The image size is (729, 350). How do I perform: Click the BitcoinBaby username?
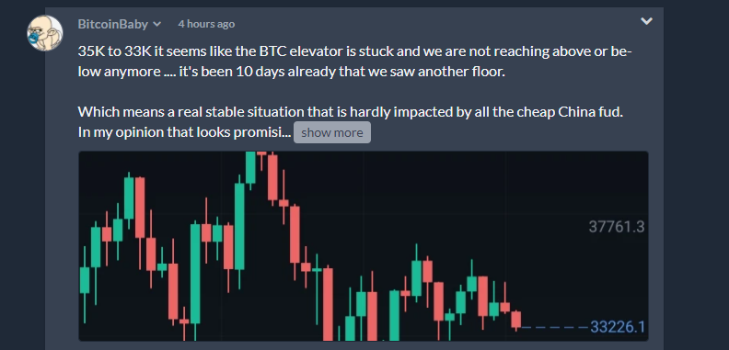click(113, 24)
